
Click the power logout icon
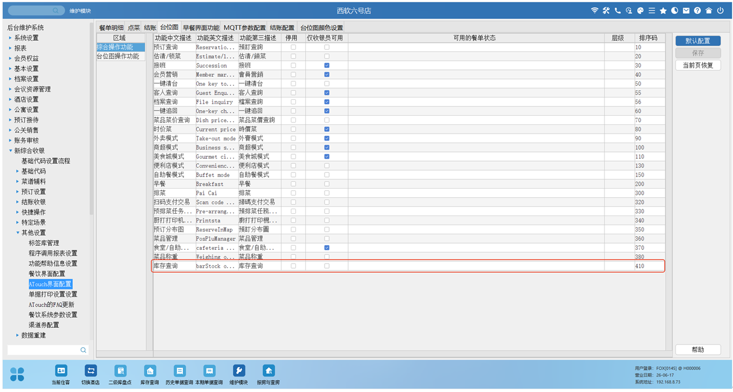pyautogui.click(x=720, y=10)
